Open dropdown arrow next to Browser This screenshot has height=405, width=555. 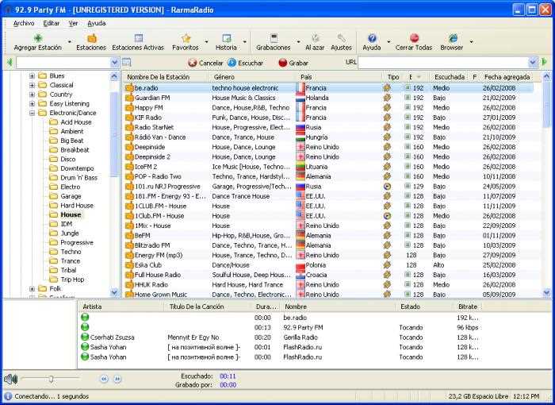(471, 42)
